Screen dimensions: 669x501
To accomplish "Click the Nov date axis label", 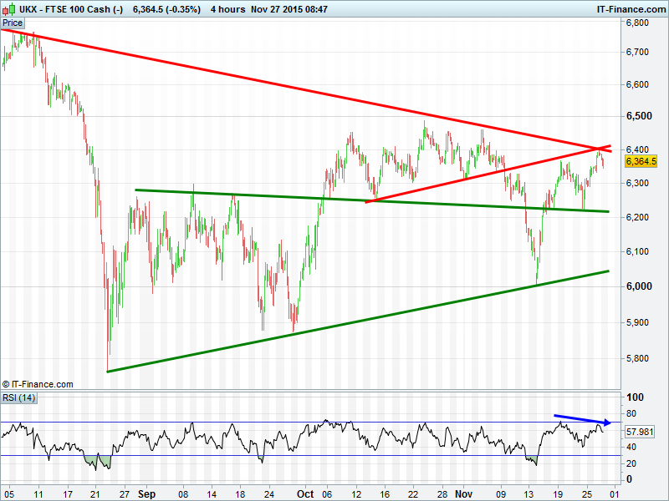I will (x=463, y=494).
